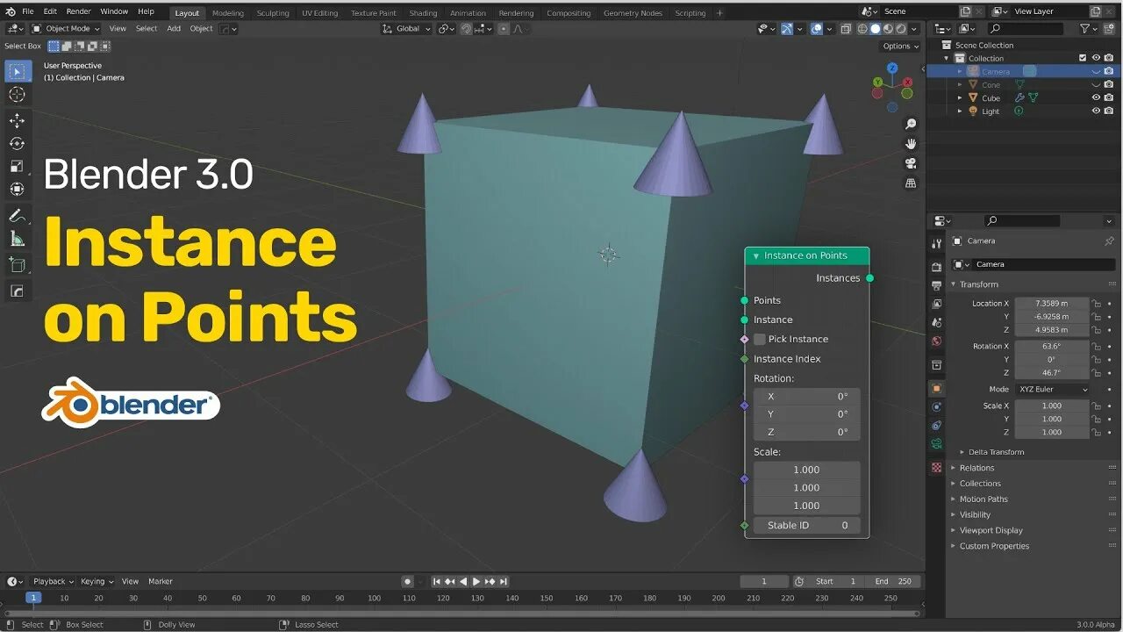Expand the Cube item in outliner
This screenshot has width=1123, height=632.
point(960,98)
